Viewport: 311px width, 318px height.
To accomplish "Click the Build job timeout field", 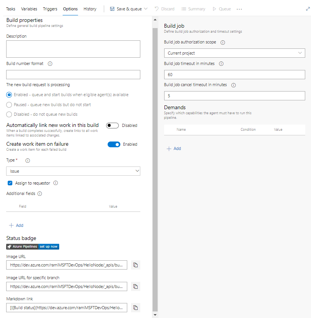I will coord(234,75).
